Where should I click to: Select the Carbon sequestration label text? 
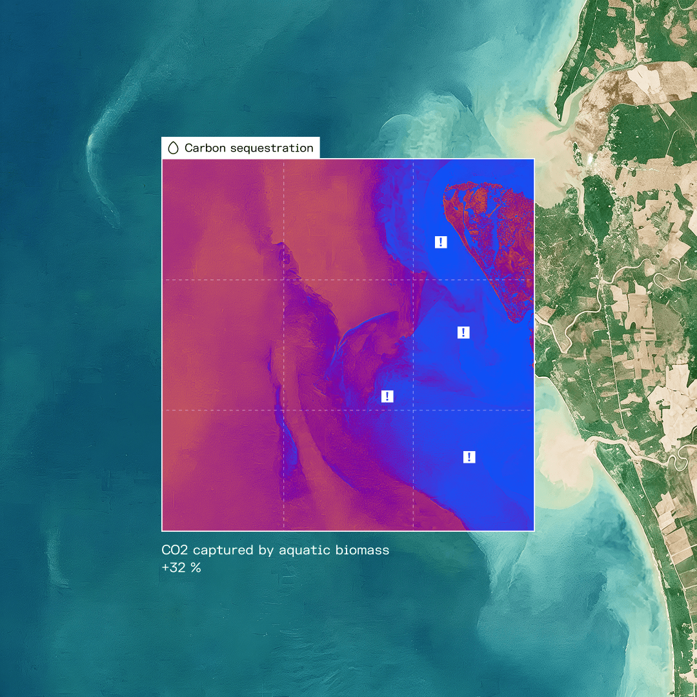pyautogui.click(x=248, y=148)
